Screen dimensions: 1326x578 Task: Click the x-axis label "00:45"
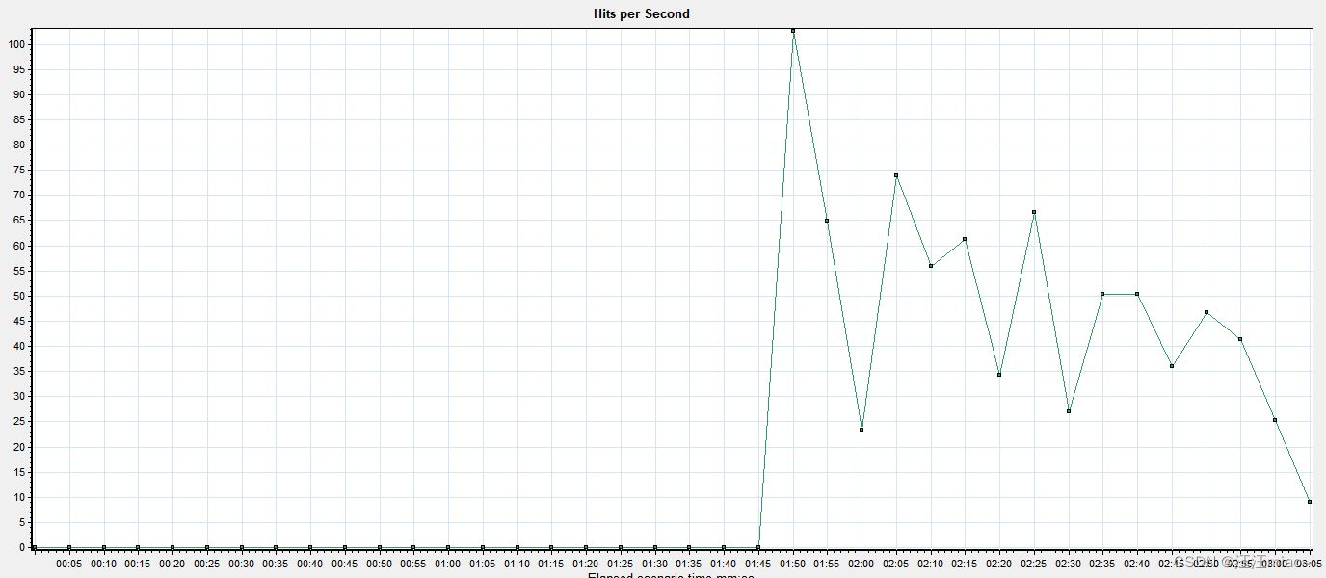click(x=345, y=564)
